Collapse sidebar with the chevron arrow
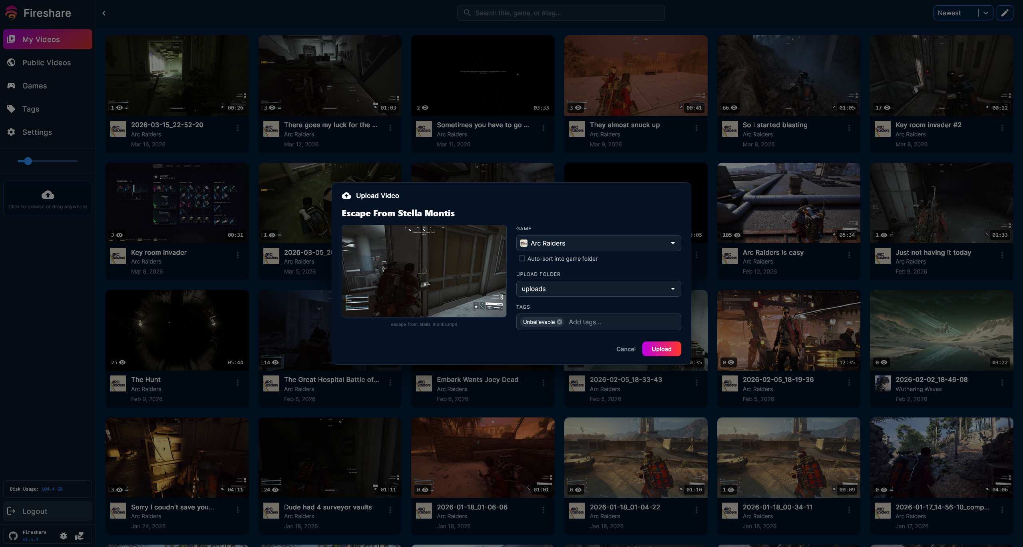The width and height of the screenshot is (1023, 547). [x=104, y=13]
